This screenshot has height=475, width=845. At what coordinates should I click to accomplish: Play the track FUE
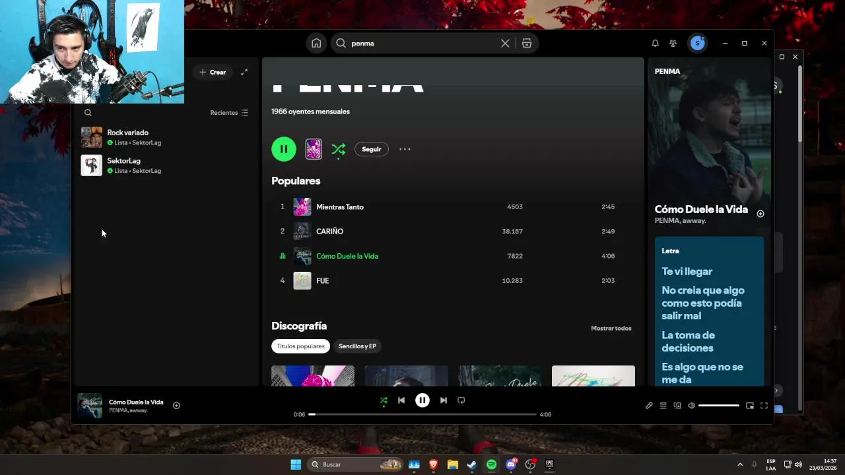point(453,280)
